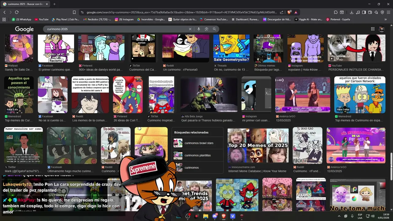Open the WhatsApp bookmark
Viewport: 393px width, 221px height.
(x=22, y=19)
